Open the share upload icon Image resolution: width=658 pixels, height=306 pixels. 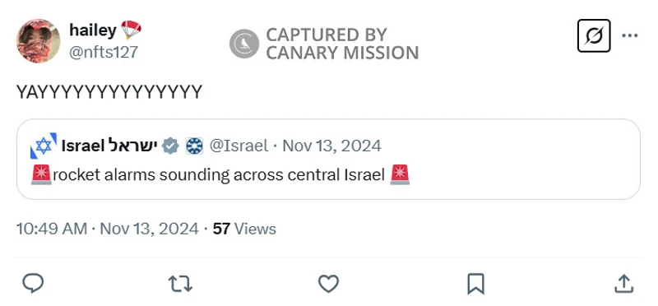[x=623, y=284]
